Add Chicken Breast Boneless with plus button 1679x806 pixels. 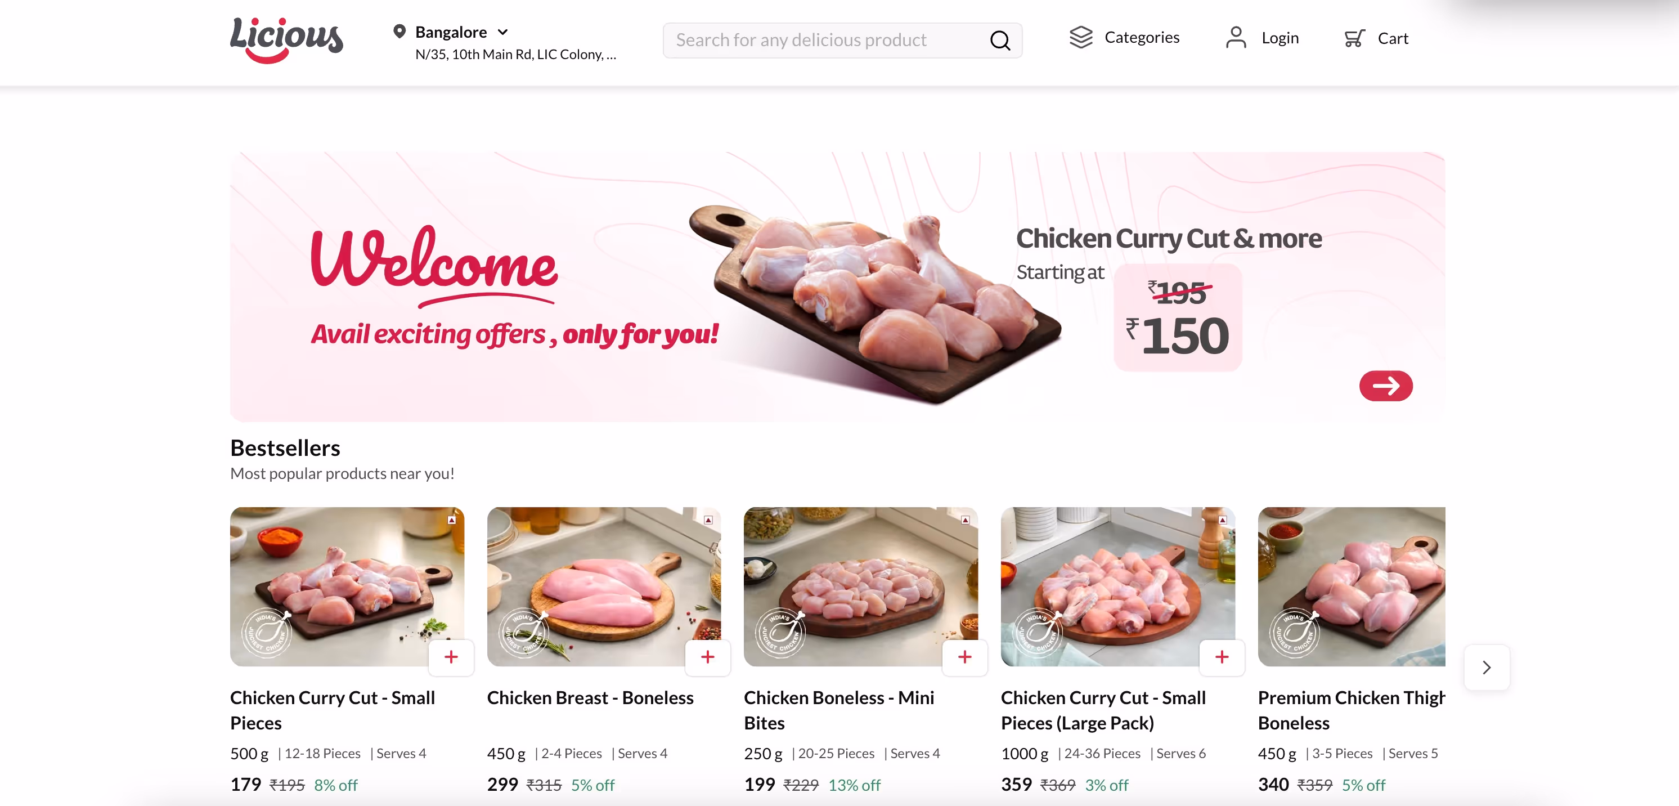pos(708,657)
